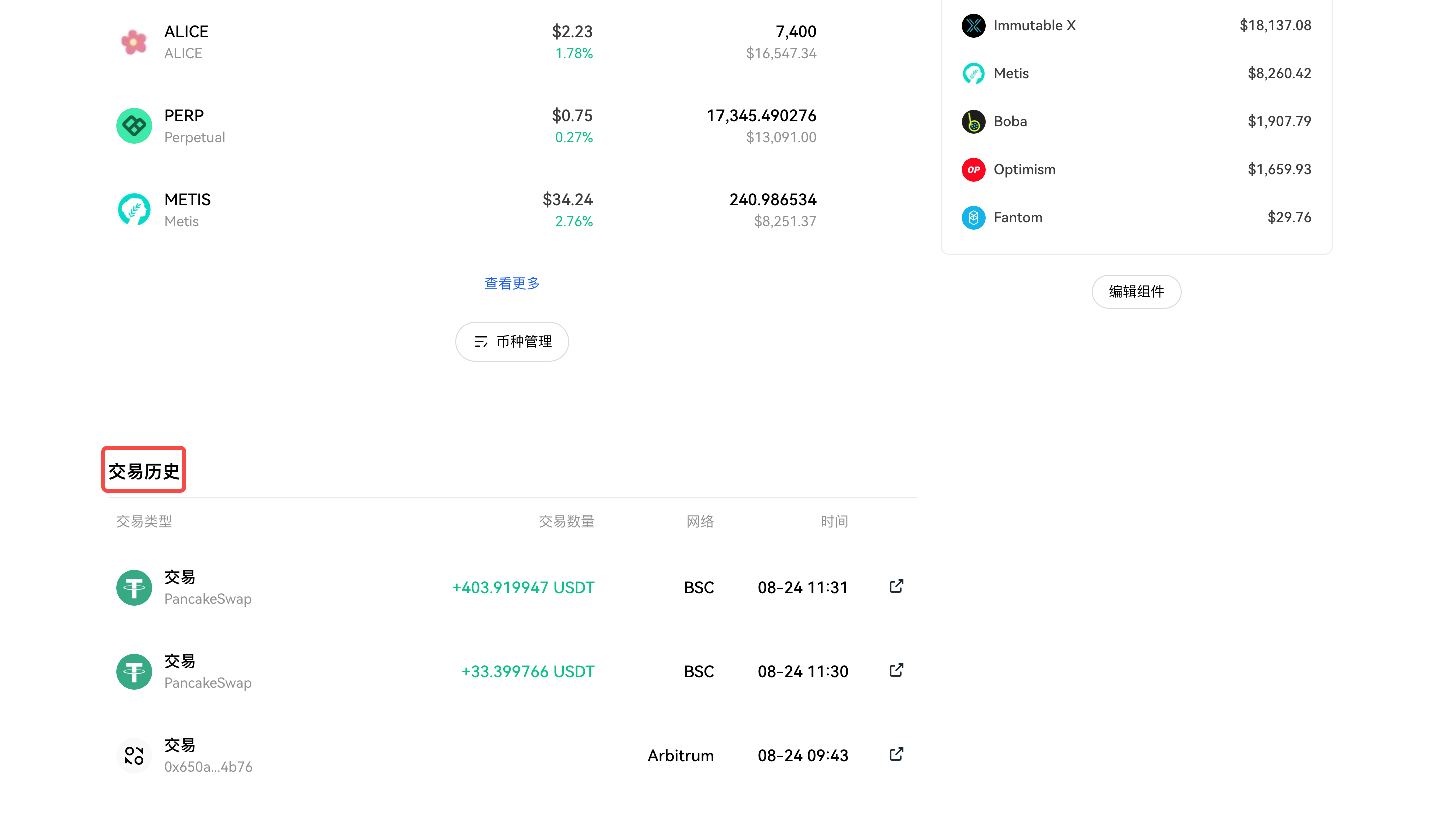Select the METIS token name

(187, 199)
